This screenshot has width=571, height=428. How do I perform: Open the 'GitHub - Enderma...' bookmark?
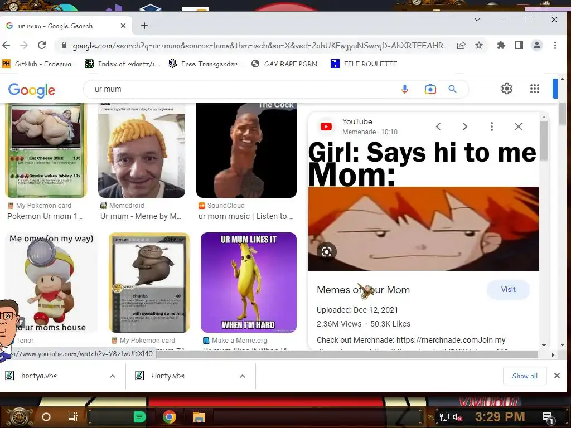pos(39,64)
